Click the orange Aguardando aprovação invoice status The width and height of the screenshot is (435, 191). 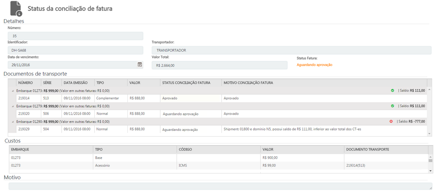click(x=315, y=65)
